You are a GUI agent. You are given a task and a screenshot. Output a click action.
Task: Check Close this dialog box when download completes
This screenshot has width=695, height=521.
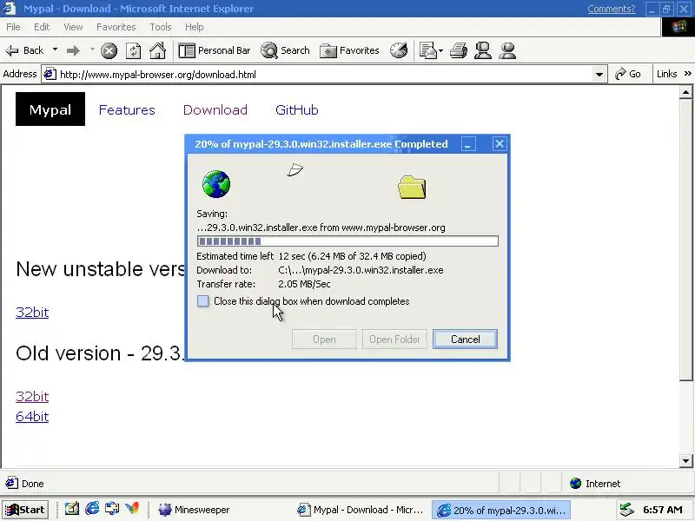tap(203, 301)
